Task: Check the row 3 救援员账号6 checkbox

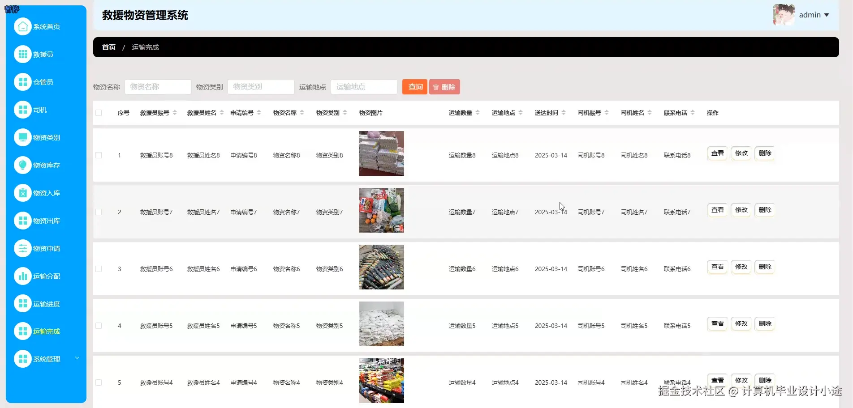Action: click(x=99, y=269)
